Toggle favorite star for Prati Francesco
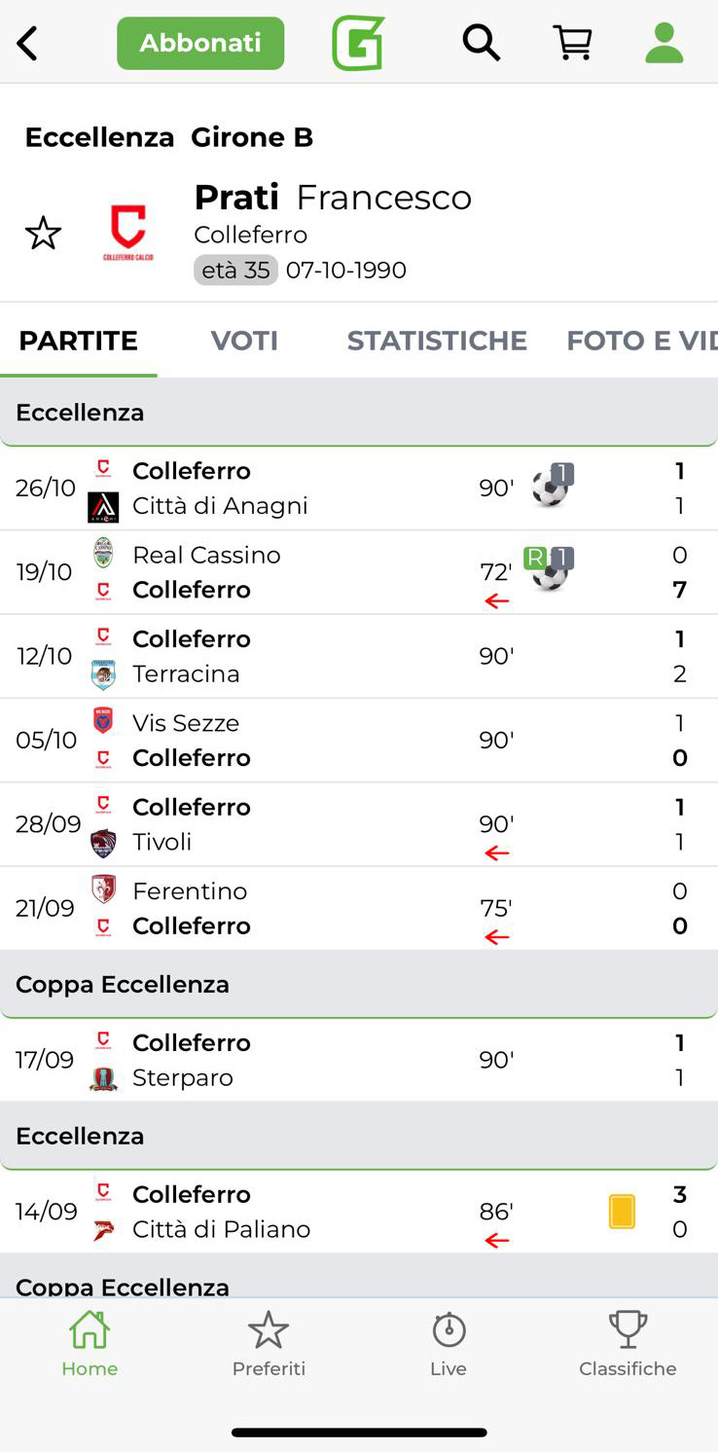This screenshot has height=1452, width=718. click(x=43, y=234)
